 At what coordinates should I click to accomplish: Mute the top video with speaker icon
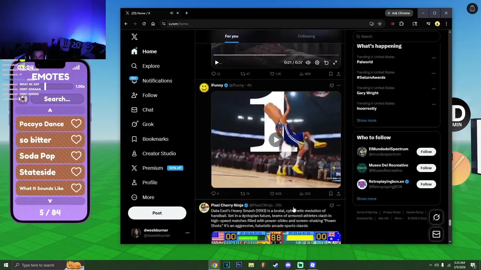308,63
